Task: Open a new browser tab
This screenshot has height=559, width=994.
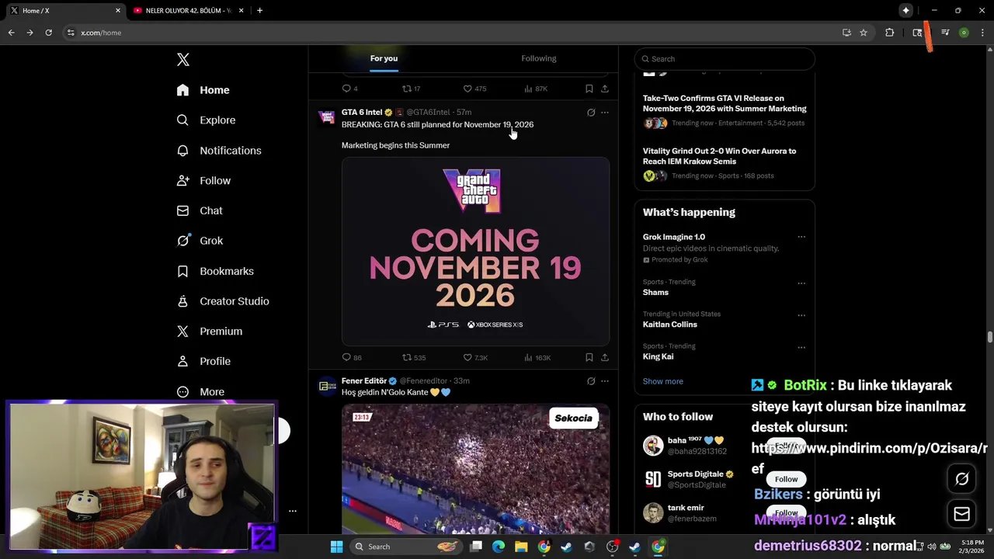Action: (259, 11)
